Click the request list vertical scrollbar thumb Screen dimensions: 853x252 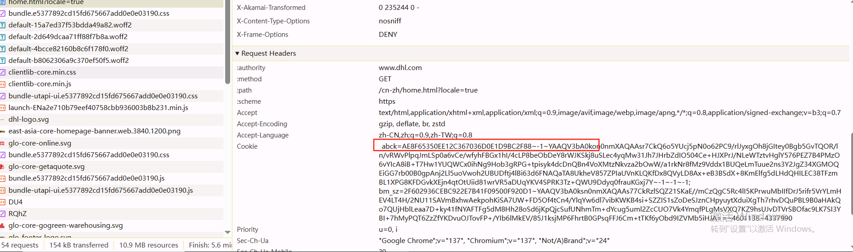click(x=227, y=42)
